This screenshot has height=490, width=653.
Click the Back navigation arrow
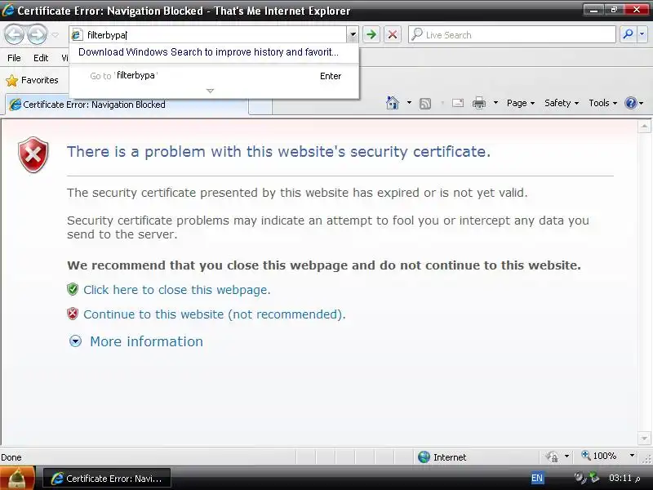(x=15, y=35)
